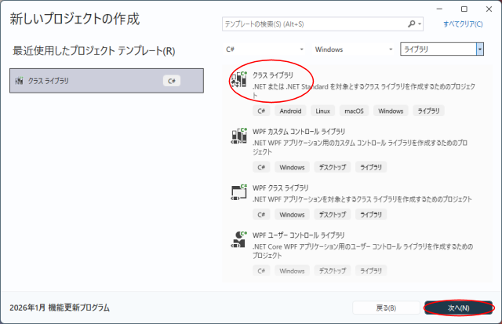This screenshot has width=502, height=324.
Task: Click the WPF カスタム コントロール ライブラリ icon
Action: point(238,137)
